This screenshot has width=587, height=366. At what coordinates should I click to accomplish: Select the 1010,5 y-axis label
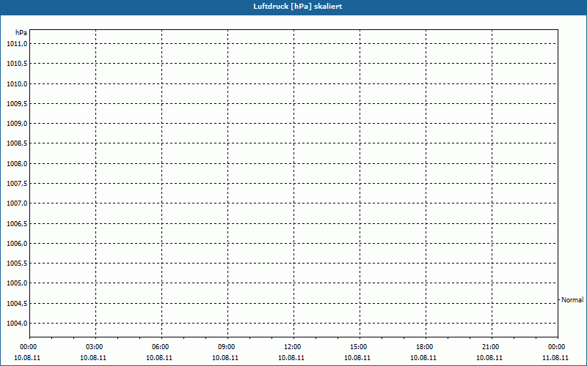point(17,64)
